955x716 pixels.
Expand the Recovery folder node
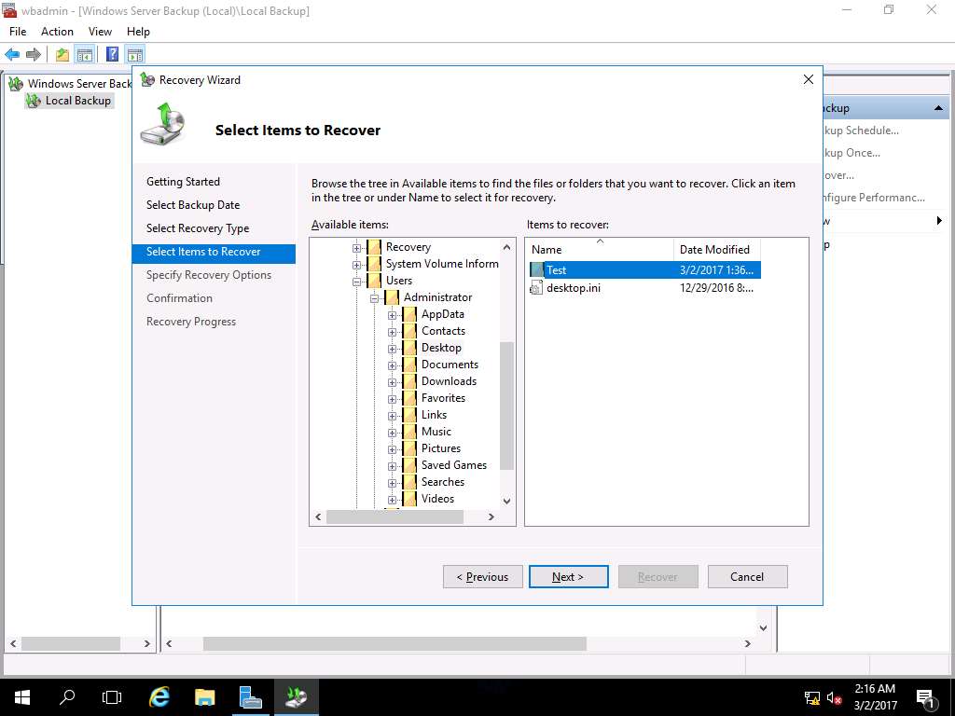point(357,248)
